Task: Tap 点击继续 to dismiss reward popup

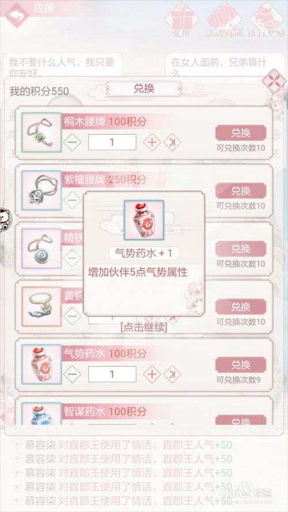Action: point(143,327)
